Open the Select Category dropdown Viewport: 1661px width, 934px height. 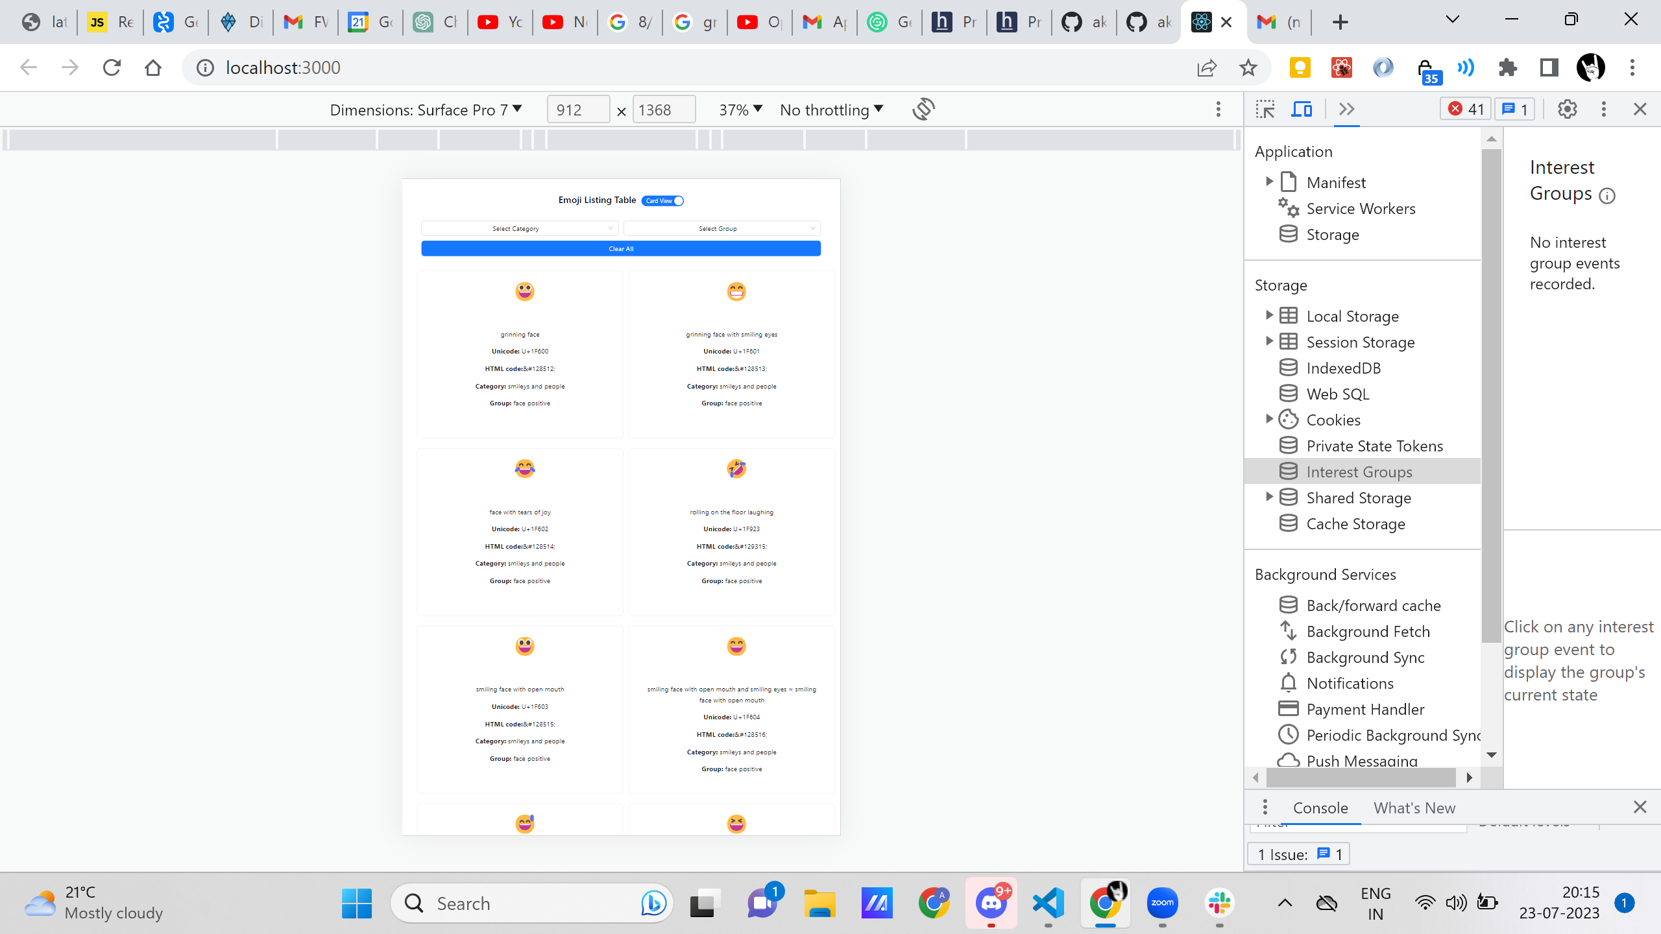[x=519, y=228]
